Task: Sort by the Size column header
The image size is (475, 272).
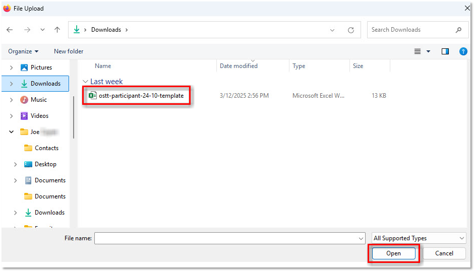Action: click(358, 66)
